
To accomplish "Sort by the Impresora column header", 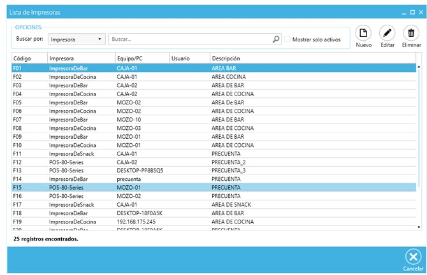I will 81,58.
